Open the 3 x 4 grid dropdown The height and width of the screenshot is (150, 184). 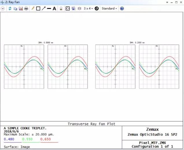(x=88, y=8)
